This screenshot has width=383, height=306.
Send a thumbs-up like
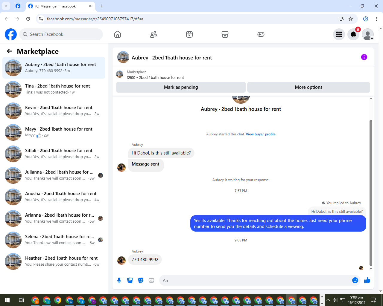[367, 280]
